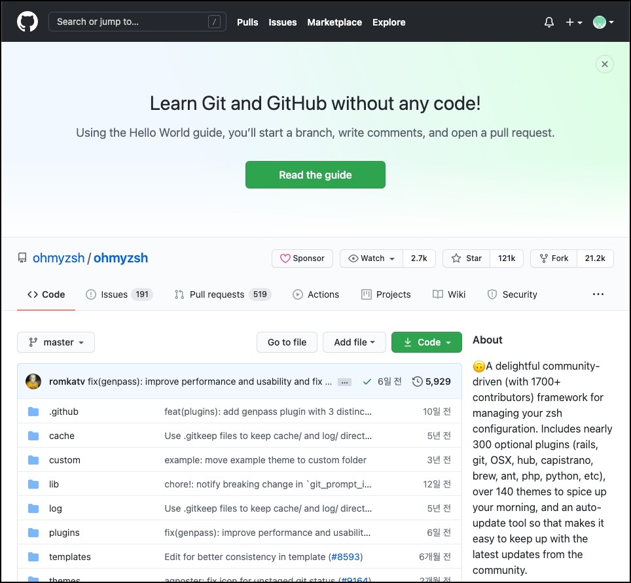Image resolution: width=631 pixels, height=583 pixels.
Task: Open the plugins folder
Action: pos(64,533)
